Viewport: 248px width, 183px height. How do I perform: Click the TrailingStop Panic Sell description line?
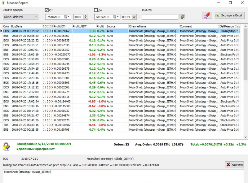pos(81,165)
